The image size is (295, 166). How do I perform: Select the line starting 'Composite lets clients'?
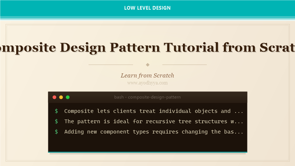pos(153,111)
